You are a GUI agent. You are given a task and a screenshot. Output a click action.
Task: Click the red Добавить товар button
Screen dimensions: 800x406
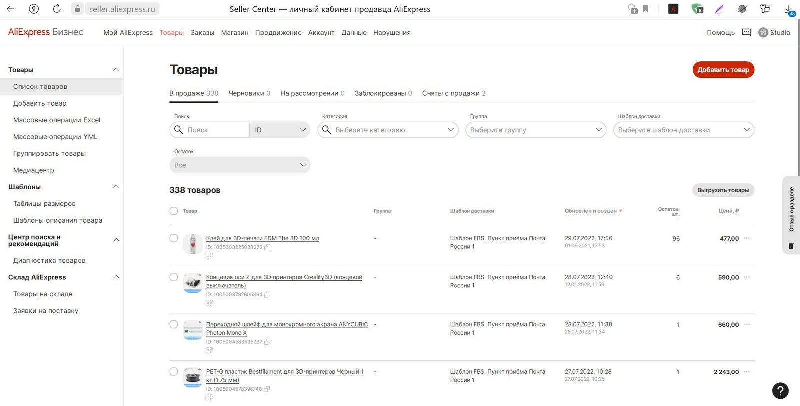pyautogui.click(x=723, y=70)
